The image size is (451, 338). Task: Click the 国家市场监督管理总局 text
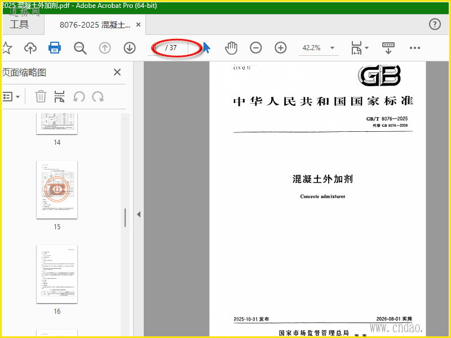coord(314,333)
